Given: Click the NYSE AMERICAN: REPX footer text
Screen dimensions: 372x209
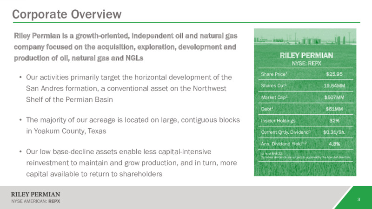Looking at the screenshot, I should (36, 201).
